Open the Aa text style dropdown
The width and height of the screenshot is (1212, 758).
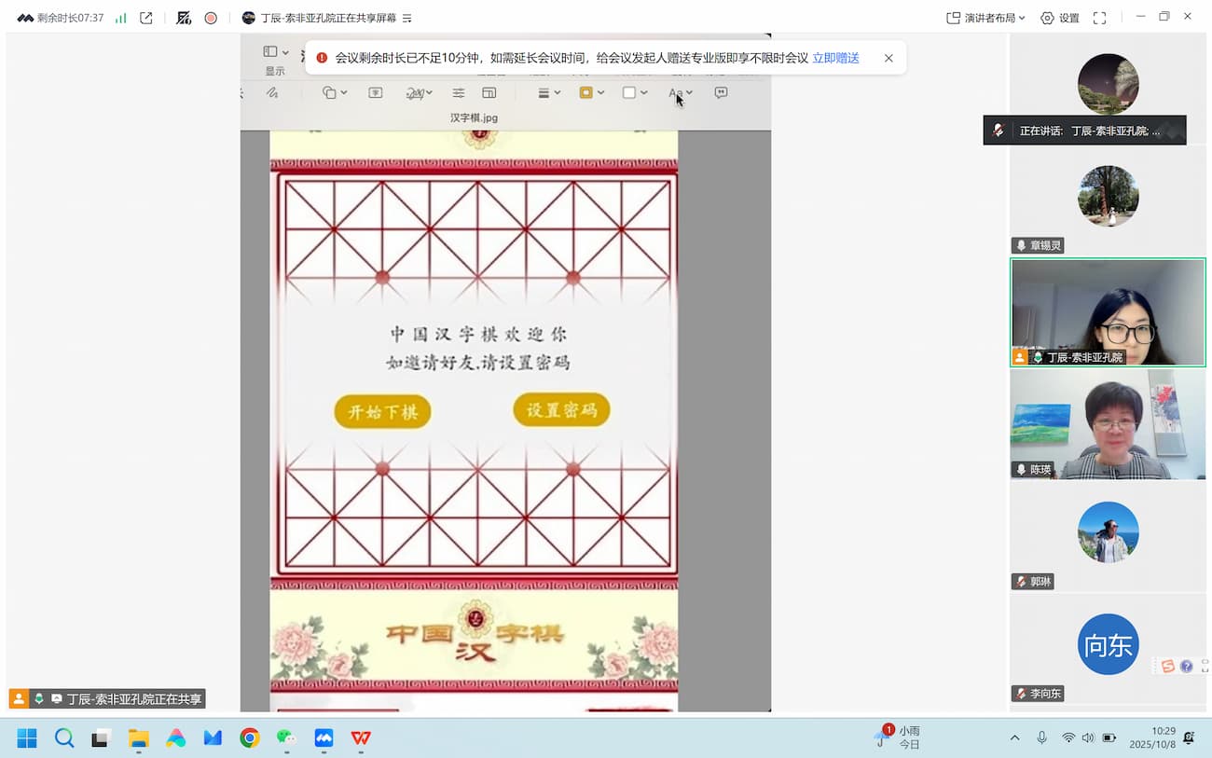[679, 92]
